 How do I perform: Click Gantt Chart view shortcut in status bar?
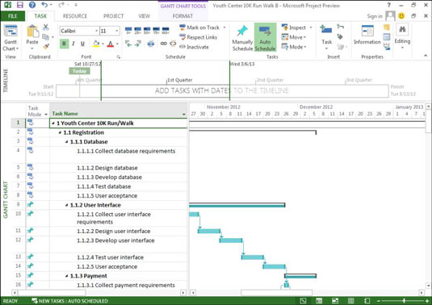coord(303,301)
